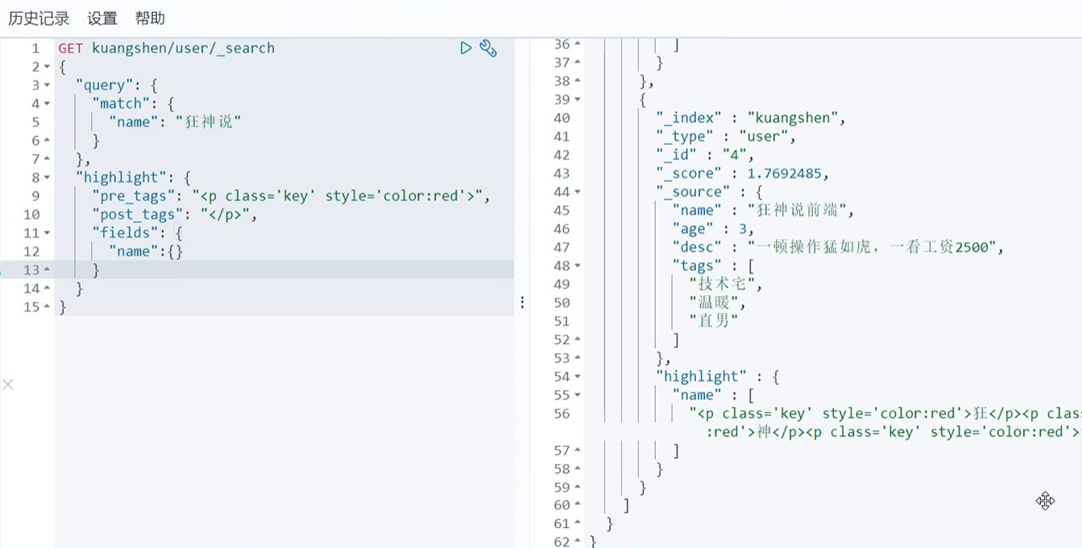Click the "_type" : "user" response line

[x=726, y=137]
